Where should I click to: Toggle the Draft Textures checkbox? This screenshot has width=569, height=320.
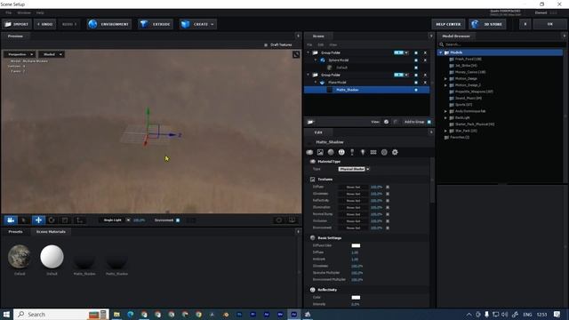[266, 45]
